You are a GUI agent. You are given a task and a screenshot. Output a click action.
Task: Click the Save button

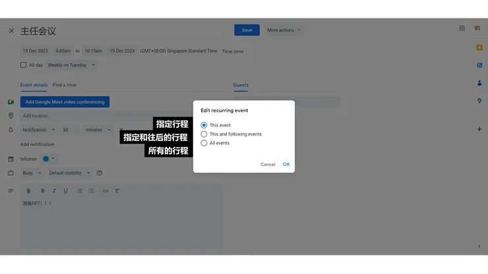[247, 30]
